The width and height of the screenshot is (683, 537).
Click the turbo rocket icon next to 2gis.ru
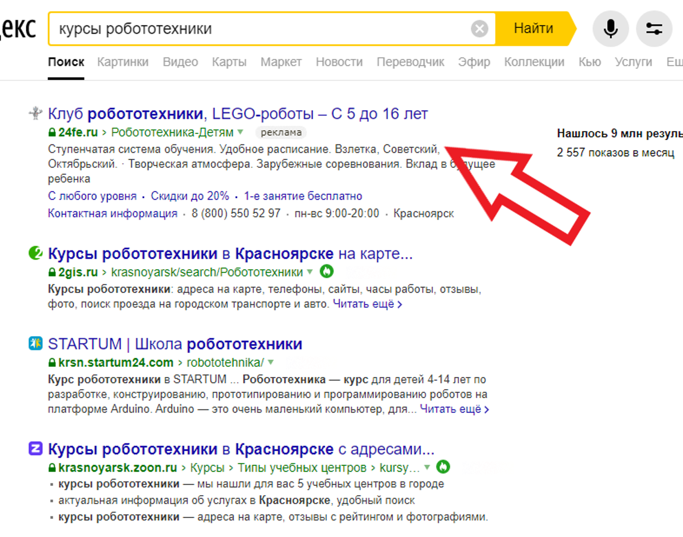[x=326, y=272]
